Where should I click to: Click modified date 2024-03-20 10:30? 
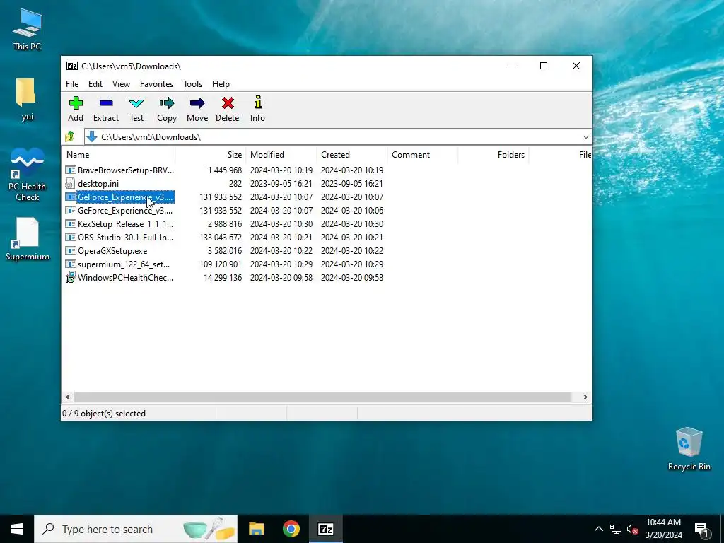coord(281,224)
